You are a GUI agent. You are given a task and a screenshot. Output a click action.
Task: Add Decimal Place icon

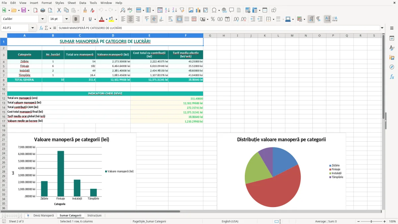click(236, 19)
